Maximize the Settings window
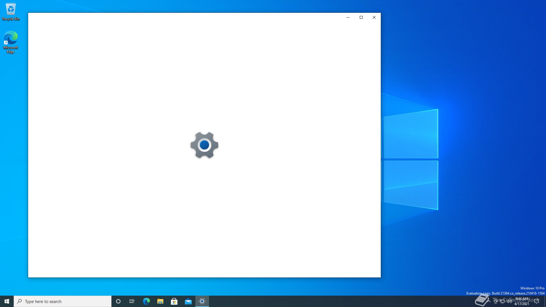Image resolution: width=546 pixels, height=307 pixels. (361, 17)
